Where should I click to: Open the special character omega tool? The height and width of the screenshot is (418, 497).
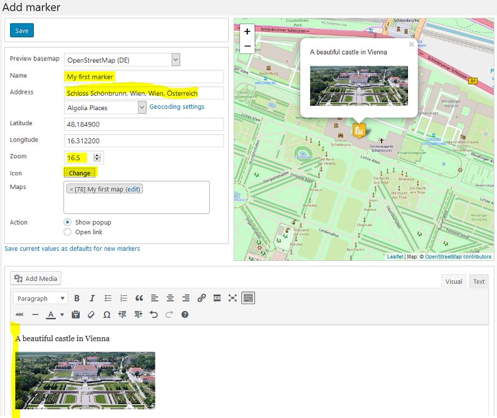pos(107,315)
